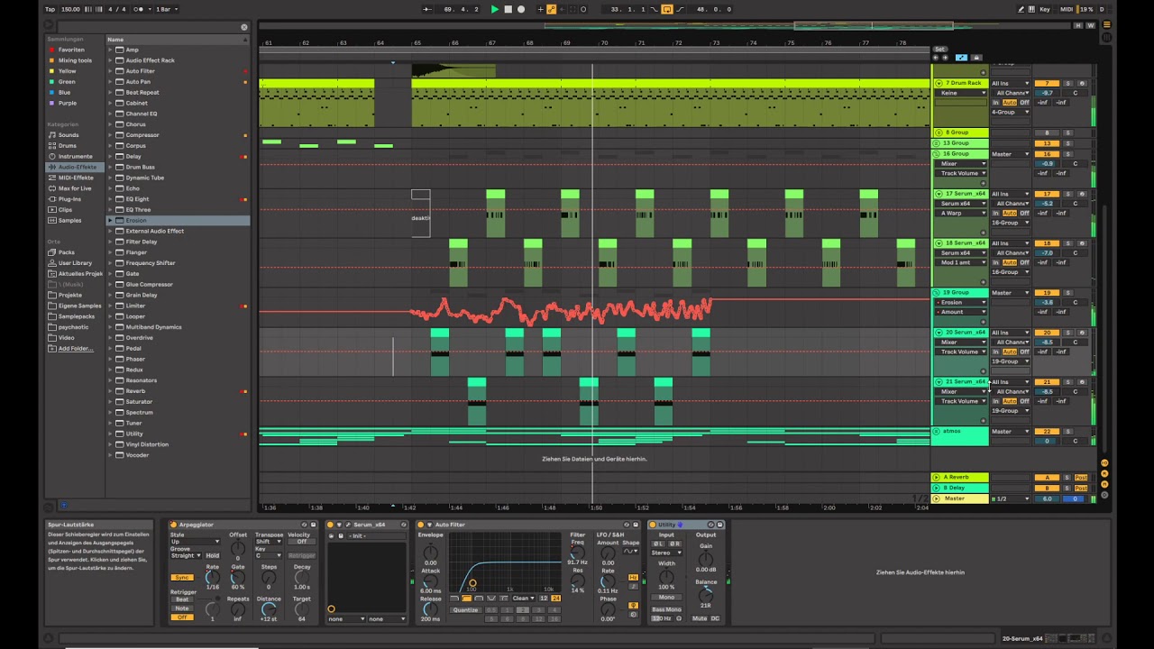Select Max for Live browser category

tap(75, 188)
